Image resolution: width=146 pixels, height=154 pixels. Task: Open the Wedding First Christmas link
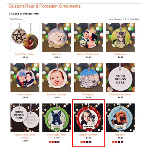pos(88,54)
